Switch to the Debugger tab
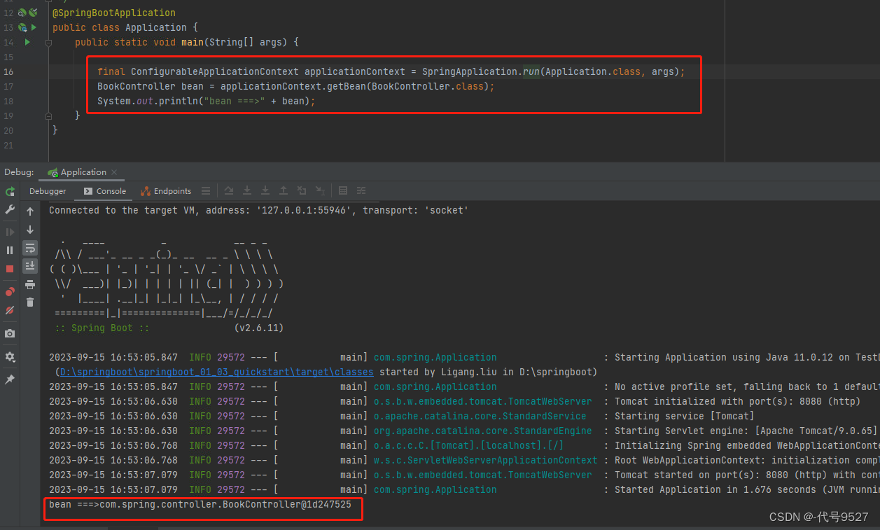Image resolution: width=880 pixels, height=530 pixels. pos(48,191)
